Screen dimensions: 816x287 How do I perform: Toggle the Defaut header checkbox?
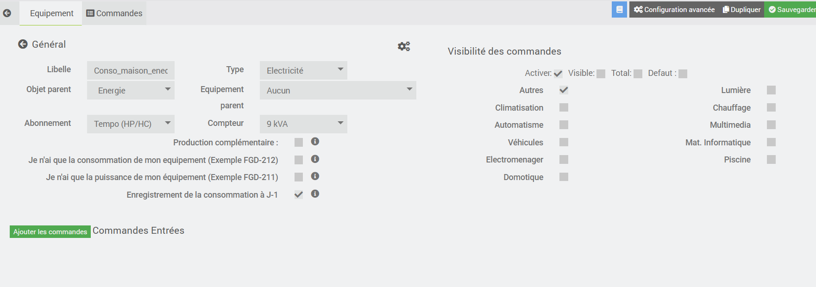pos(683,74)
